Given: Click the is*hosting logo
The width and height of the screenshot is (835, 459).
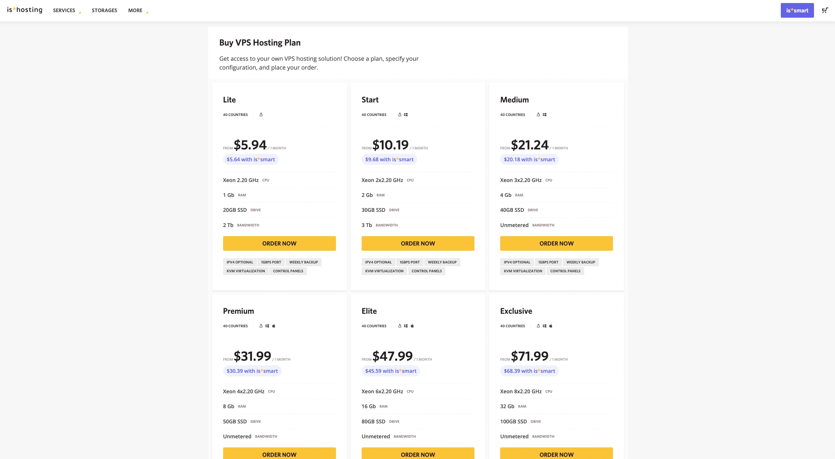Looking at the screenshot, I should 25,10.
